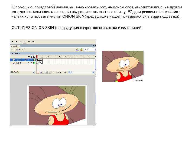Click the Insert Layer Folder icon
Image resolution: width=195 pixels, height=146 pixels.
pos(17,72)
